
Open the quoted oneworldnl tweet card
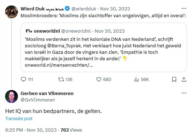pos(104,47)
